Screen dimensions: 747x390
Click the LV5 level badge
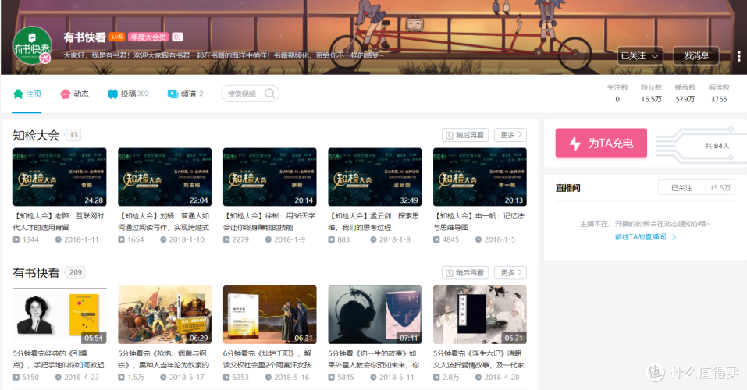(117, 37)
